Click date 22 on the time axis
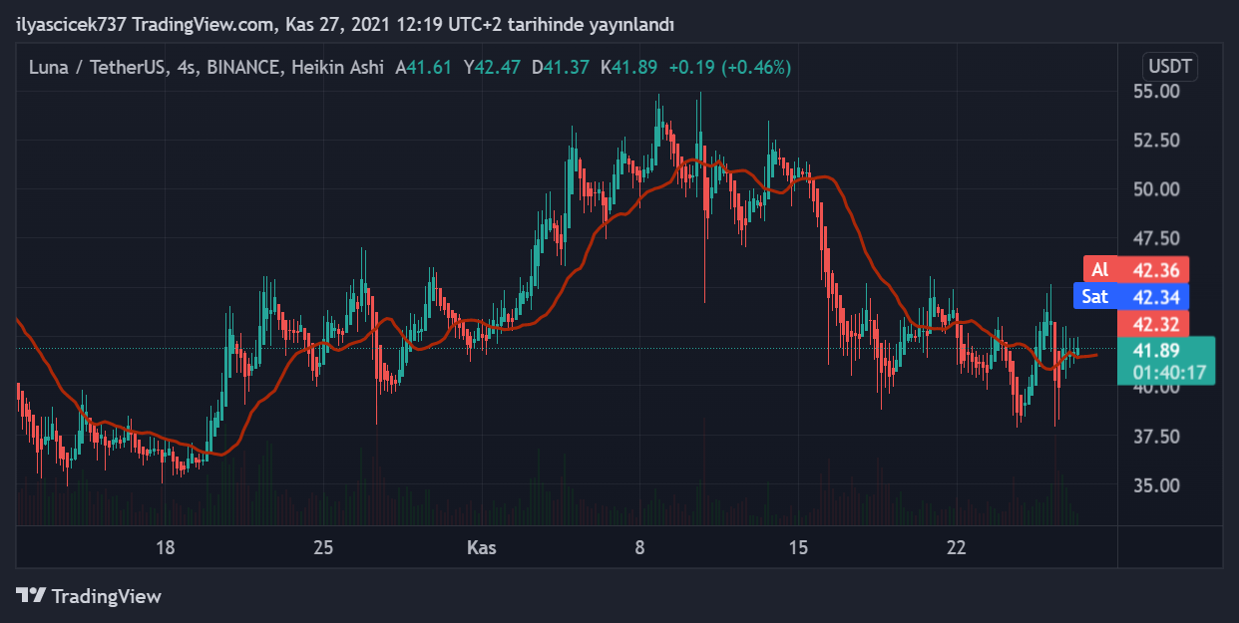The width and height of the screenshot is (1239, 623). [x=957, y=547]
